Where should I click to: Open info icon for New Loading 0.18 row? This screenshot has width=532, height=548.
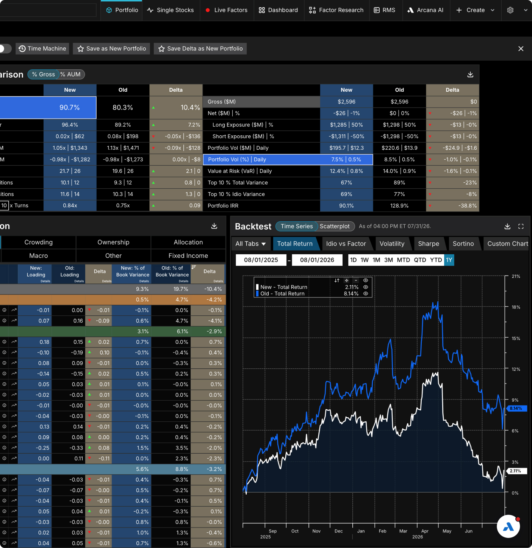4,342
